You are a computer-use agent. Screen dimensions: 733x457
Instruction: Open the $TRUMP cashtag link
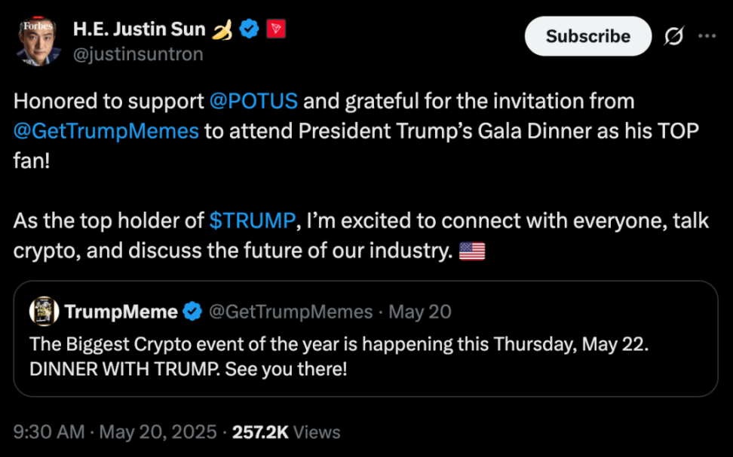(252, 221)
